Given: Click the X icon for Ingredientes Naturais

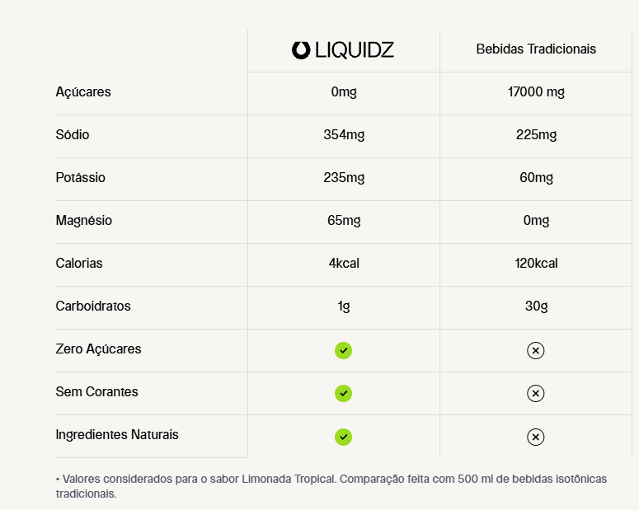Looking at the screenshot, I should click(x=535, y=437).
